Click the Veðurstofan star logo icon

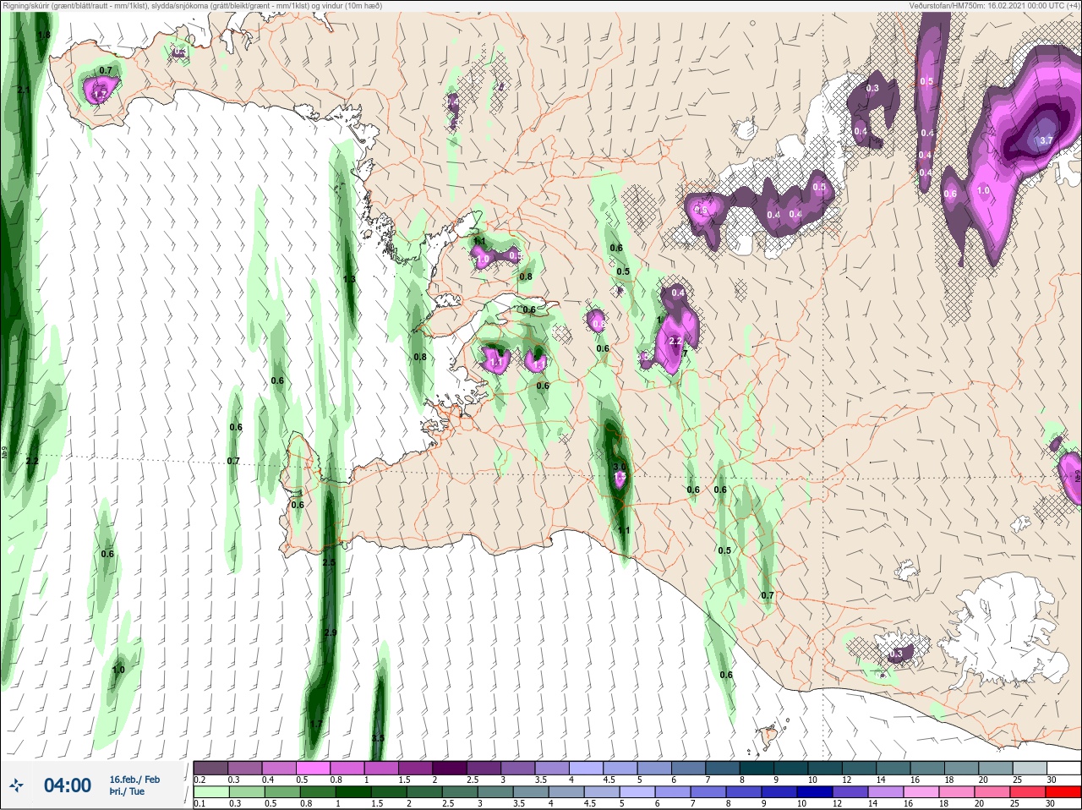pos(16,785)
